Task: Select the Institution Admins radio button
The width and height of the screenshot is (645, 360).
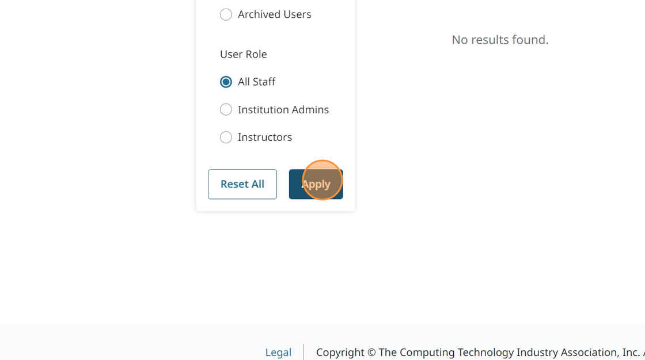Action: [226, 109]
